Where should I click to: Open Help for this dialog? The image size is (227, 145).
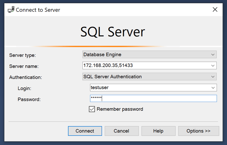pos(158,131)
